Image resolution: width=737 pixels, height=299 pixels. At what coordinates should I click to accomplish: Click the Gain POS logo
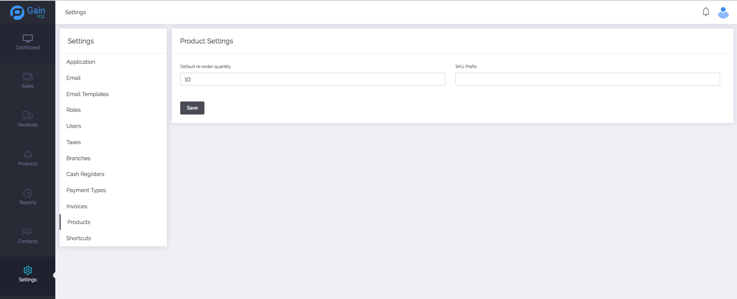click(28, 12)
